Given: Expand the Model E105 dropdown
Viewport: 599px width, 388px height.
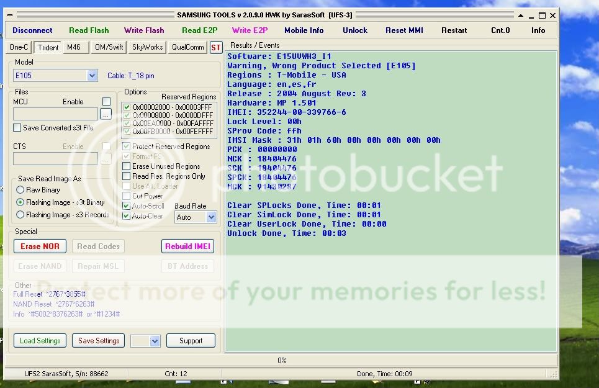Looking at the screenshot, I should pos(92,75).
